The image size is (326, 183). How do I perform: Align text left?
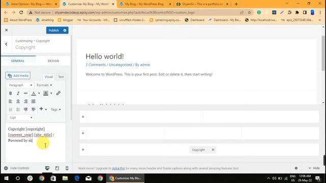[x=10, y=101]
